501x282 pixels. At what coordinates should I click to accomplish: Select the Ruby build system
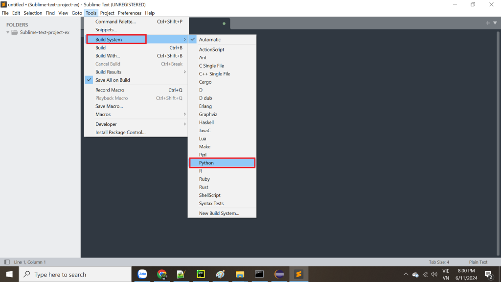tap(222, 179)
